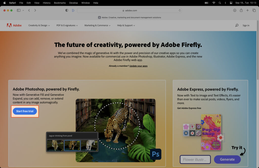Viewport: 259px width, 168px height.
Task: Click the Safari downloads icon
Action: click(x=235, y=10)
